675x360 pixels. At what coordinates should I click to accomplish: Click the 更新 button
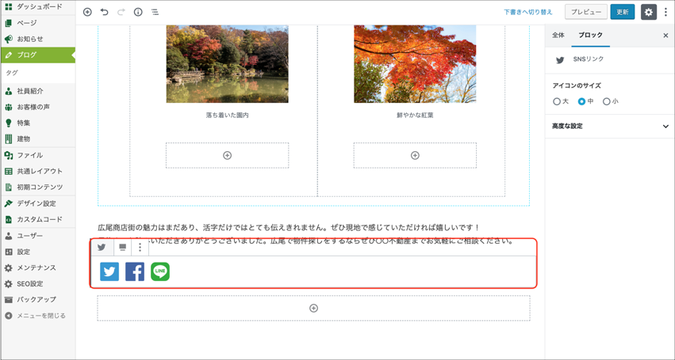623,12
